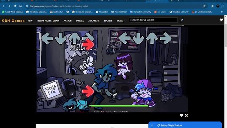Click the Stella Pie computer monitor
The height and width of the screenshot is (128, 227).
52,90
